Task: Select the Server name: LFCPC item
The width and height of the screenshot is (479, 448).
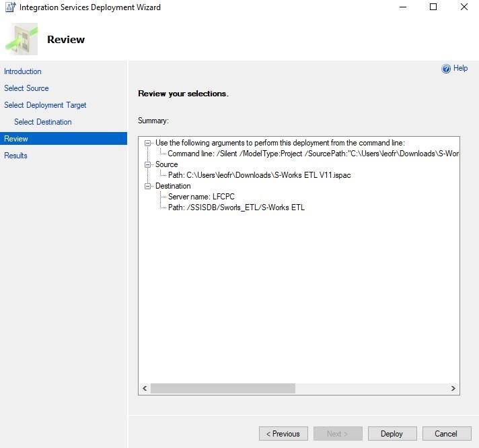Action: (x=201, y=197)
